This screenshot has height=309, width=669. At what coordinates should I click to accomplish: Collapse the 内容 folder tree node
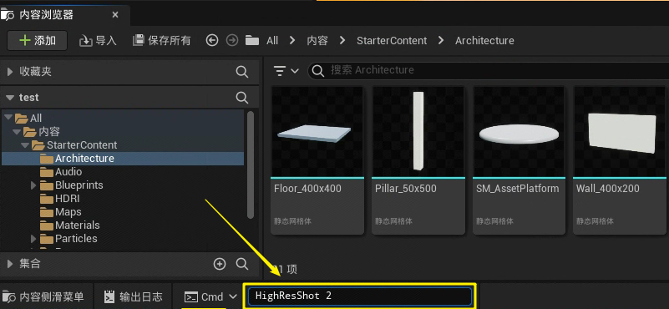17,131
